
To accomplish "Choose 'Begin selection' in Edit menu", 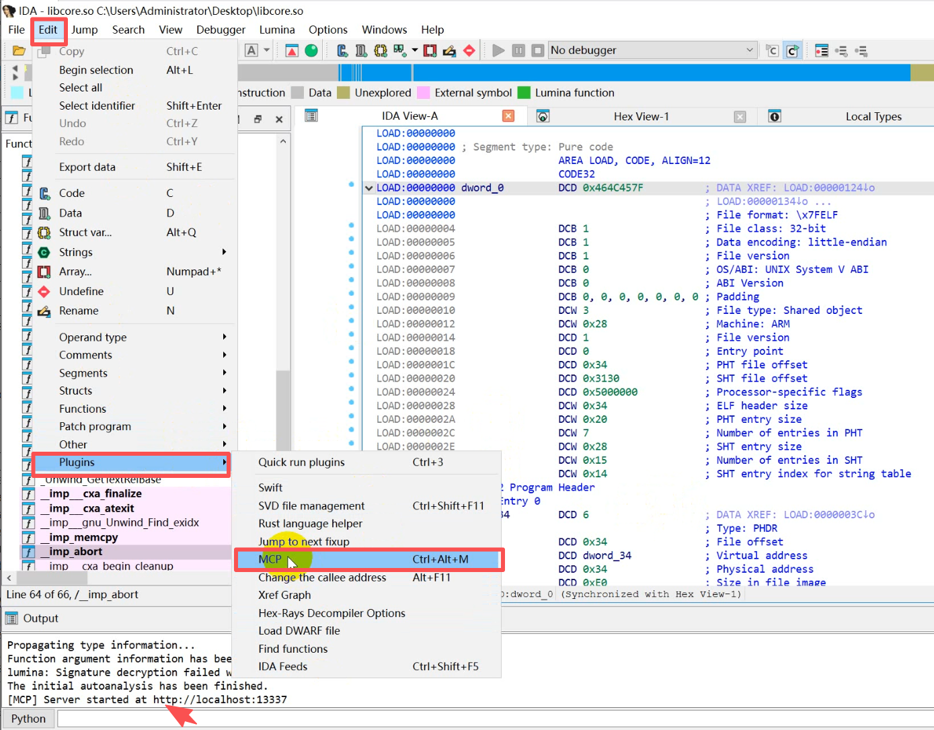I will pyautogui.click(x=134, y=70).
